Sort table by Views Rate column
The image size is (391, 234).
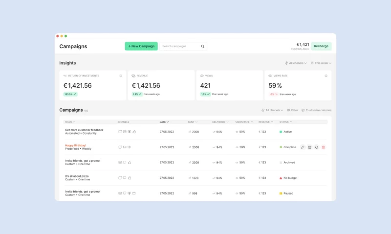(x=244, y=122)
